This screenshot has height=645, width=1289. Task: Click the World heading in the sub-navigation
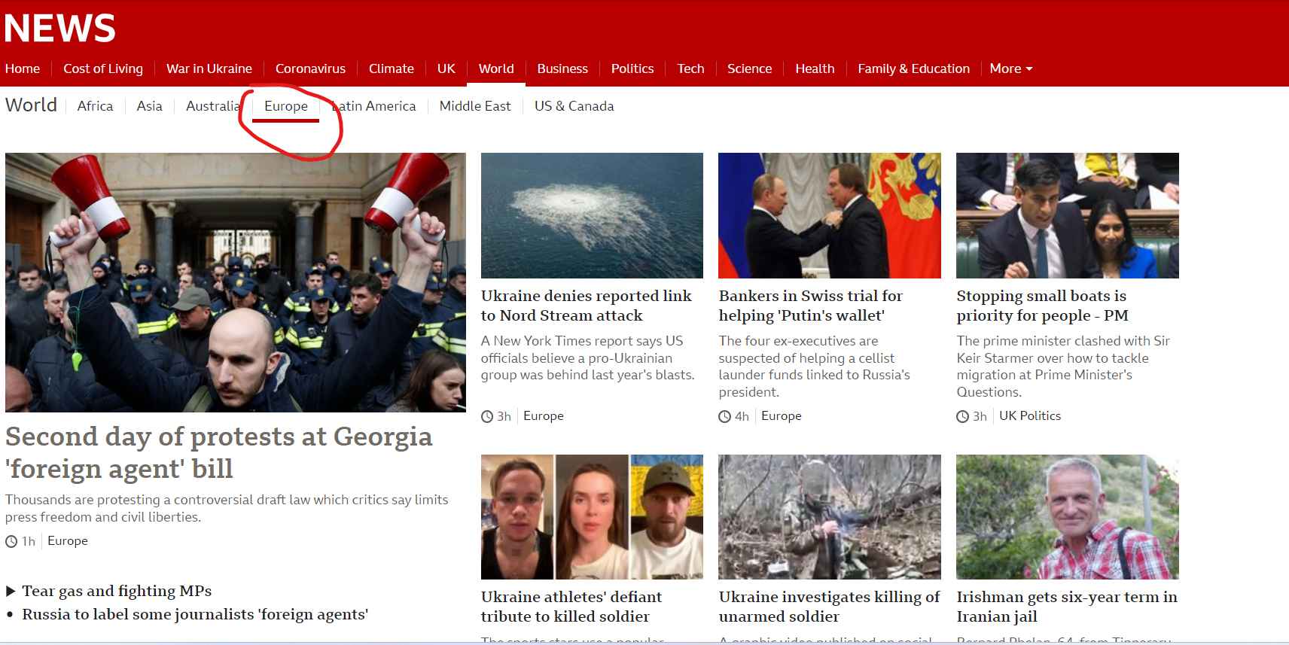[x=31, y=105]
